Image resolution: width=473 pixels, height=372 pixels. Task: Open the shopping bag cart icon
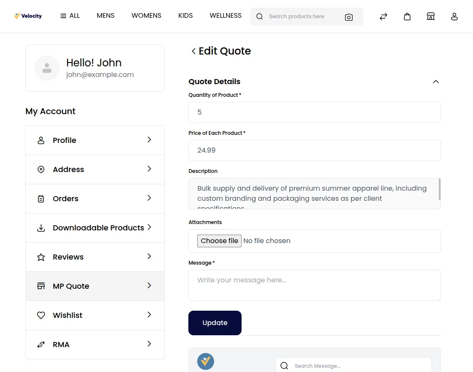point(407,16)
